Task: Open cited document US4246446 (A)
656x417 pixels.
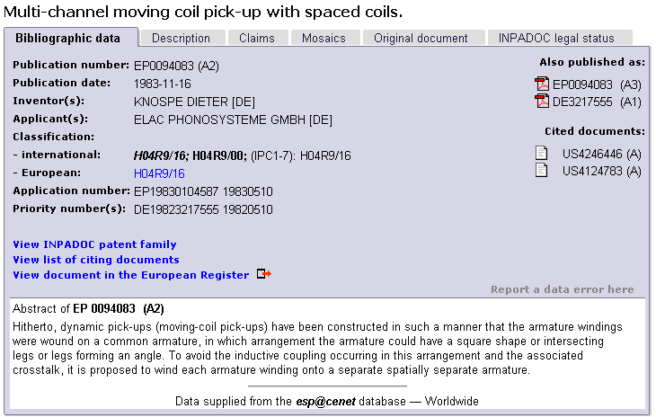Action: [601, 154]
